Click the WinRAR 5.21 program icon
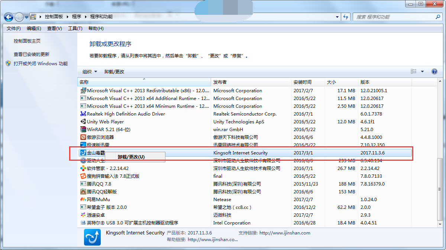The width and height of the screenshot is (446, 250). click(x=83, y=130)
